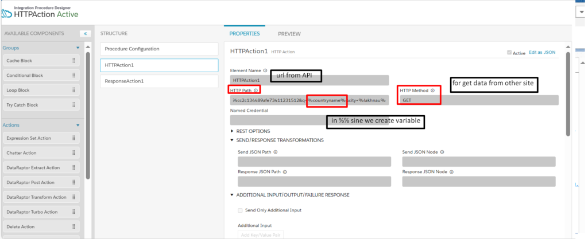
Task: Click info icon next to Response JSON Path
Action: 285,172
